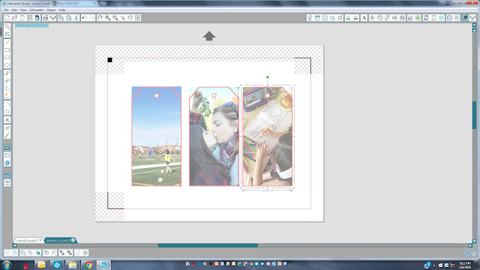Click the green rotation handle above selection
480x270 pixels.
pyautogui.click(x=268, y=77)
